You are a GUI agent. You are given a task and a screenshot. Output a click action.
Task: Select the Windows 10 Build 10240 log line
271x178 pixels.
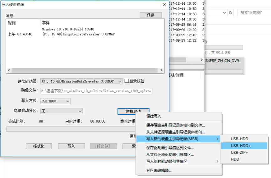(x=68, y=29)
